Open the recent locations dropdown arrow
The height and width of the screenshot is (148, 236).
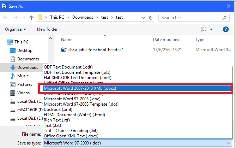click(24, 18)
